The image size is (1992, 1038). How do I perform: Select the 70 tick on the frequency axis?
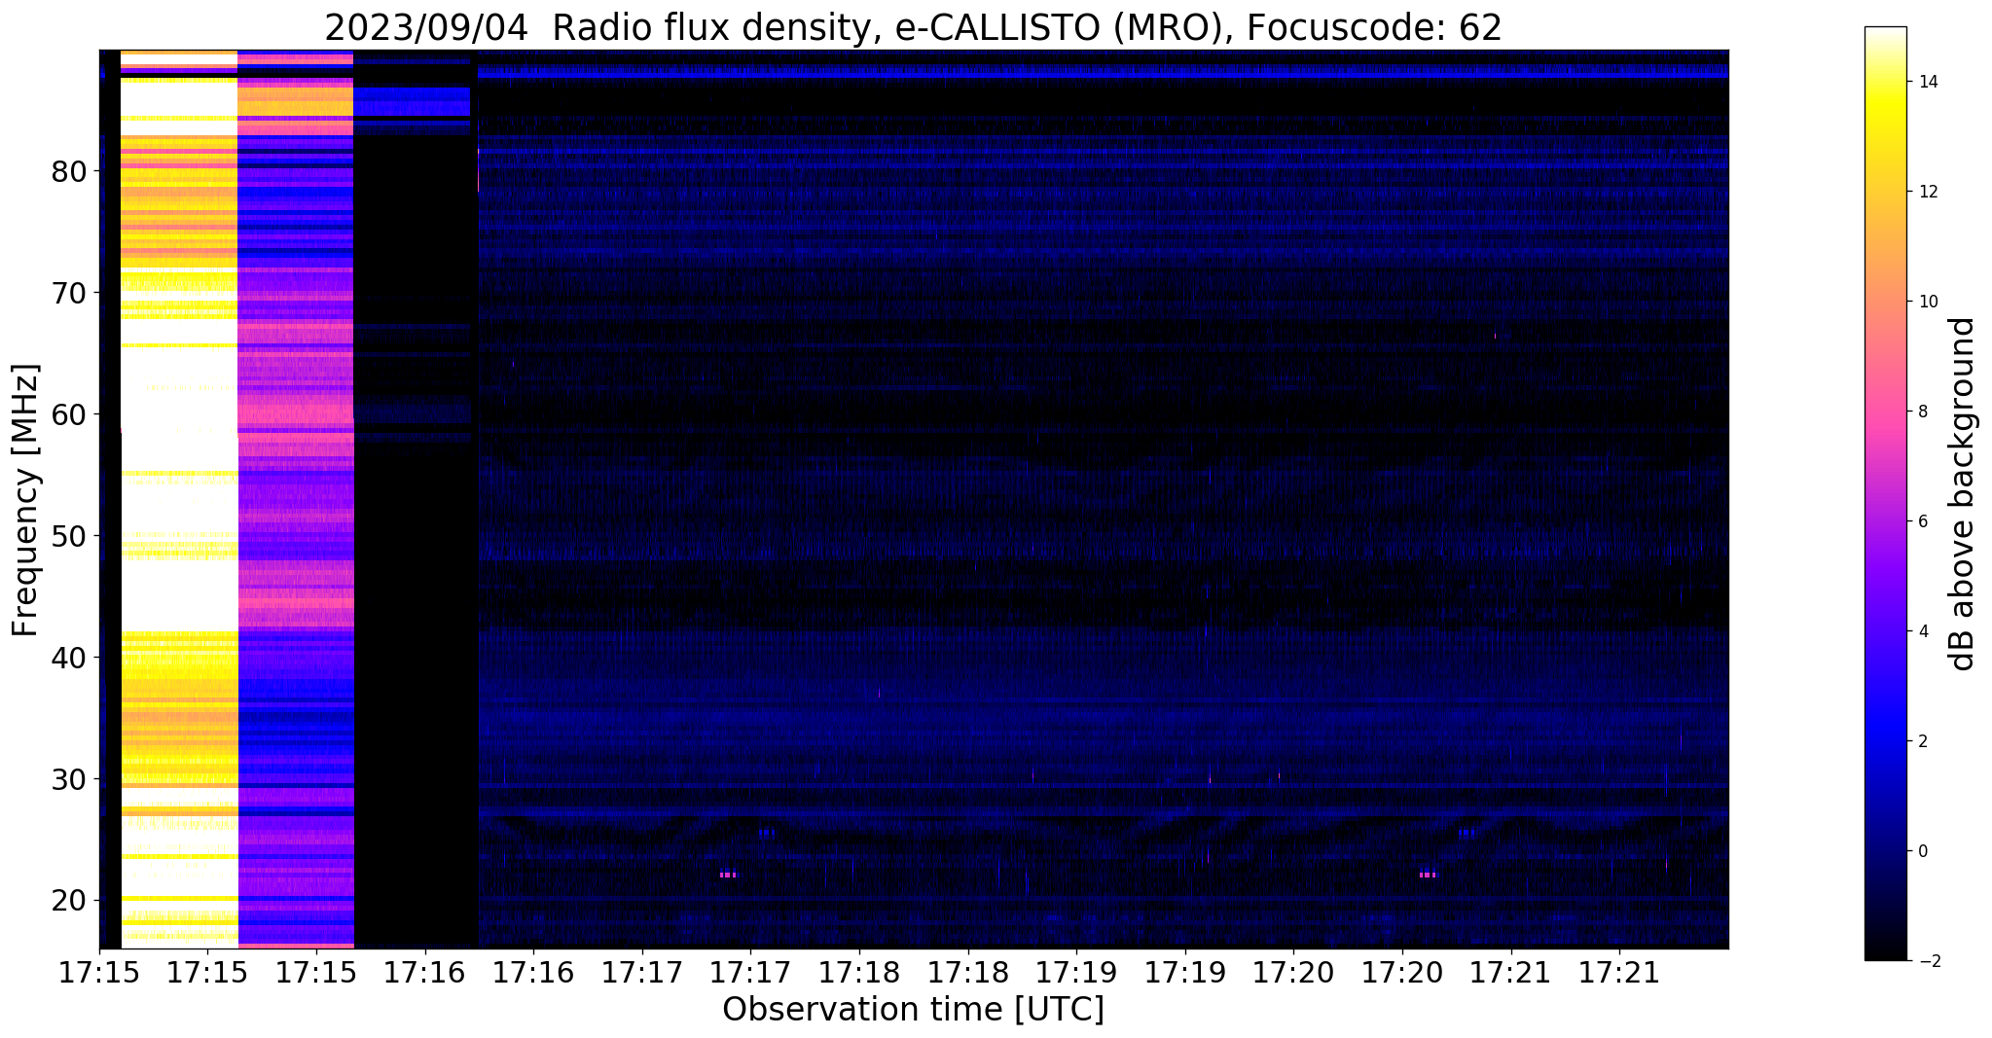pos(69,293)
